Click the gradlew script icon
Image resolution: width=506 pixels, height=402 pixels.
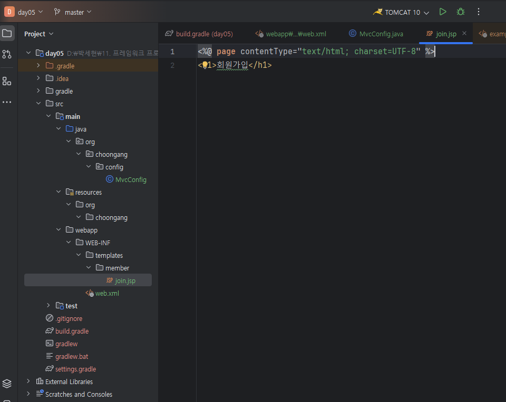click(x=50, y=344)
